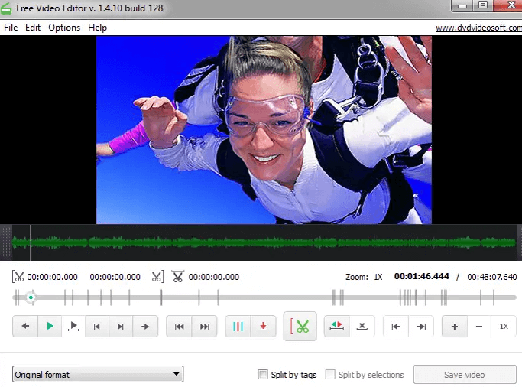This screenshot has height=387, width=522.
Task: Click the total duration 00:48:07.640
Action: [x=492, y=277]
